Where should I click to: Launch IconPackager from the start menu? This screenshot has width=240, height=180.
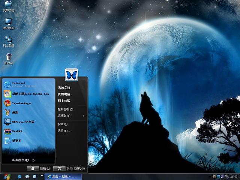tap(29, 103)
